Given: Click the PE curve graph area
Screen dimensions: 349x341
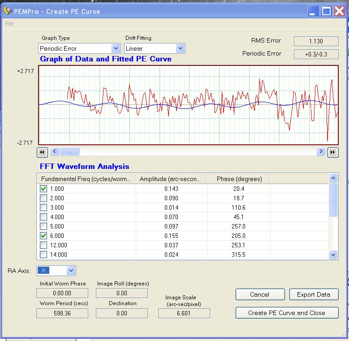Looking at the screenshot, I should tap(188, 105).
